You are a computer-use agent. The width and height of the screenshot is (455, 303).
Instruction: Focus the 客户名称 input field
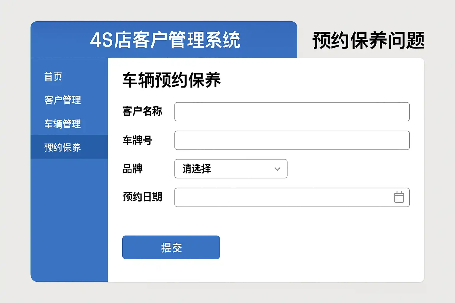(x=292, y=112)
